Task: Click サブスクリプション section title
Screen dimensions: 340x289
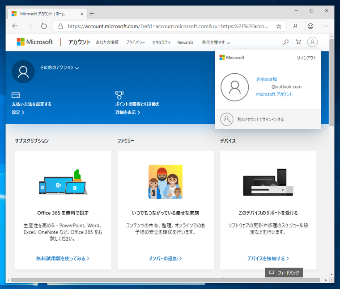Action: (x=32, y=141)
